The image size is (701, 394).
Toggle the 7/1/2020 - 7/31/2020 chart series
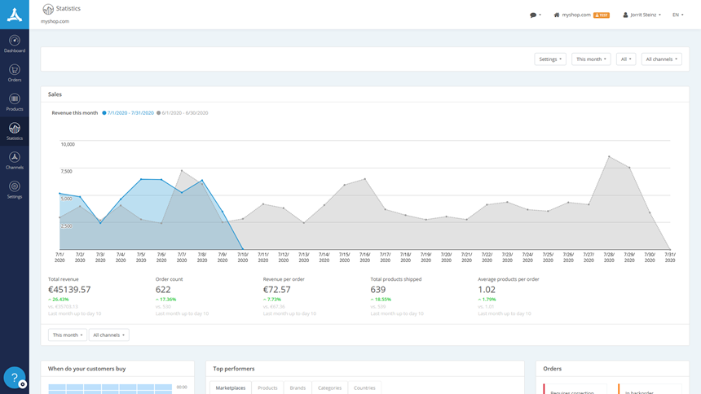click(x=130, y=113)
